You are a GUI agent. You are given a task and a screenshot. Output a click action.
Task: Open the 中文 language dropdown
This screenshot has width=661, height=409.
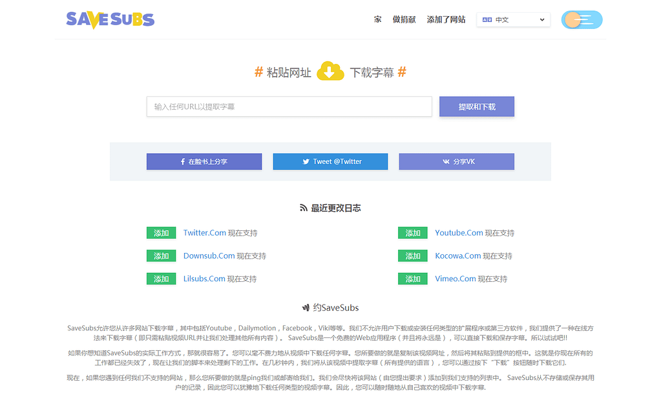point(513,20)
